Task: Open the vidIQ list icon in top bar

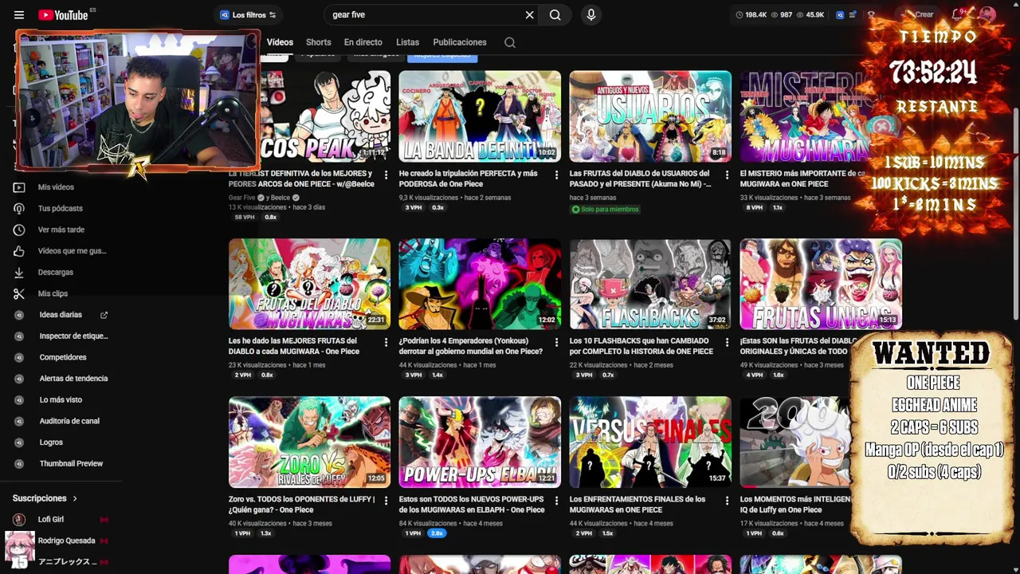Action: click(x=853, y=14)
